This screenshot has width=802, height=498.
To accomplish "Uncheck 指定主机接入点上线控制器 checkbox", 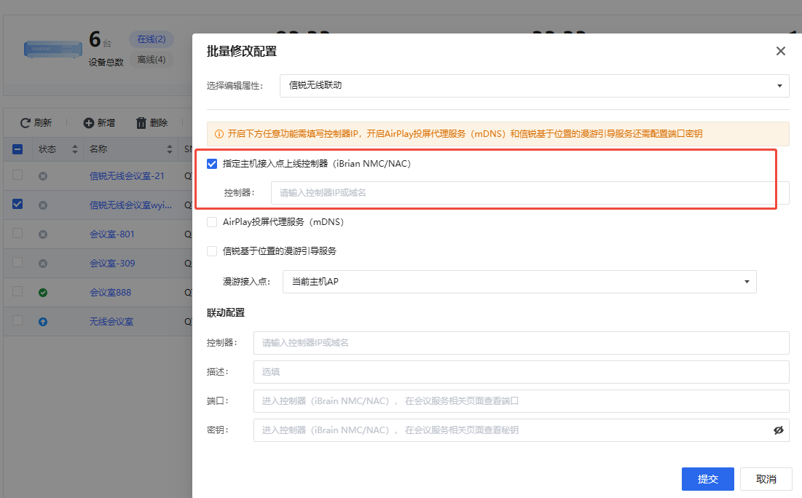I will [212, 164].
